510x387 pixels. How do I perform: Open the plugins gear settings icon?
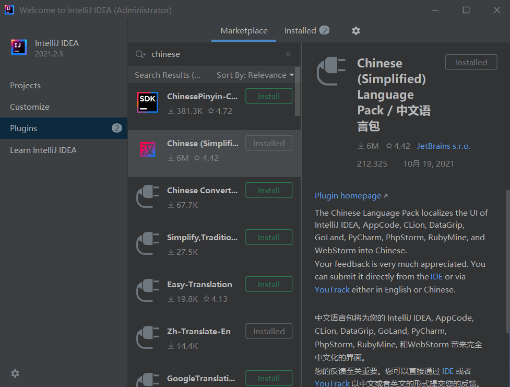point(356,31)
